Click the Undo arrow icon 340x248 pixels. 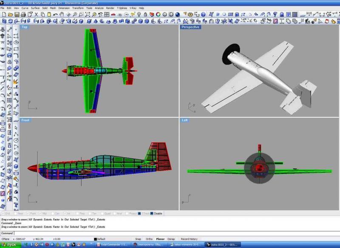click(55, 14)
